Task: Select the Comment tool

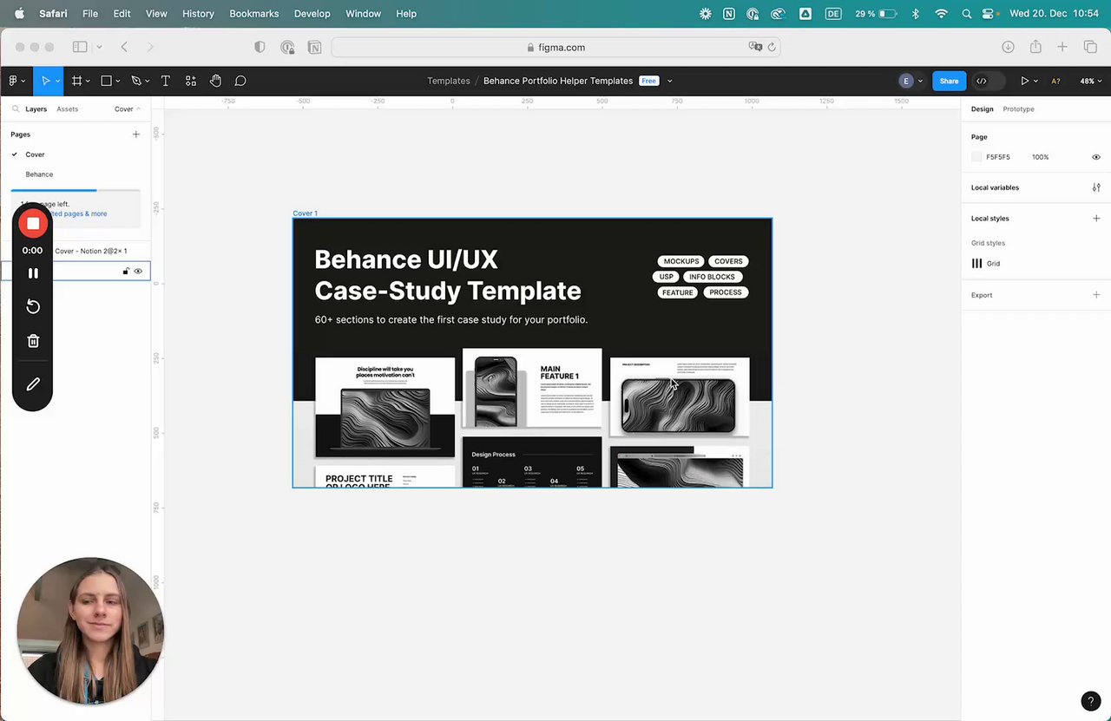Action: (x=240, y=81)
